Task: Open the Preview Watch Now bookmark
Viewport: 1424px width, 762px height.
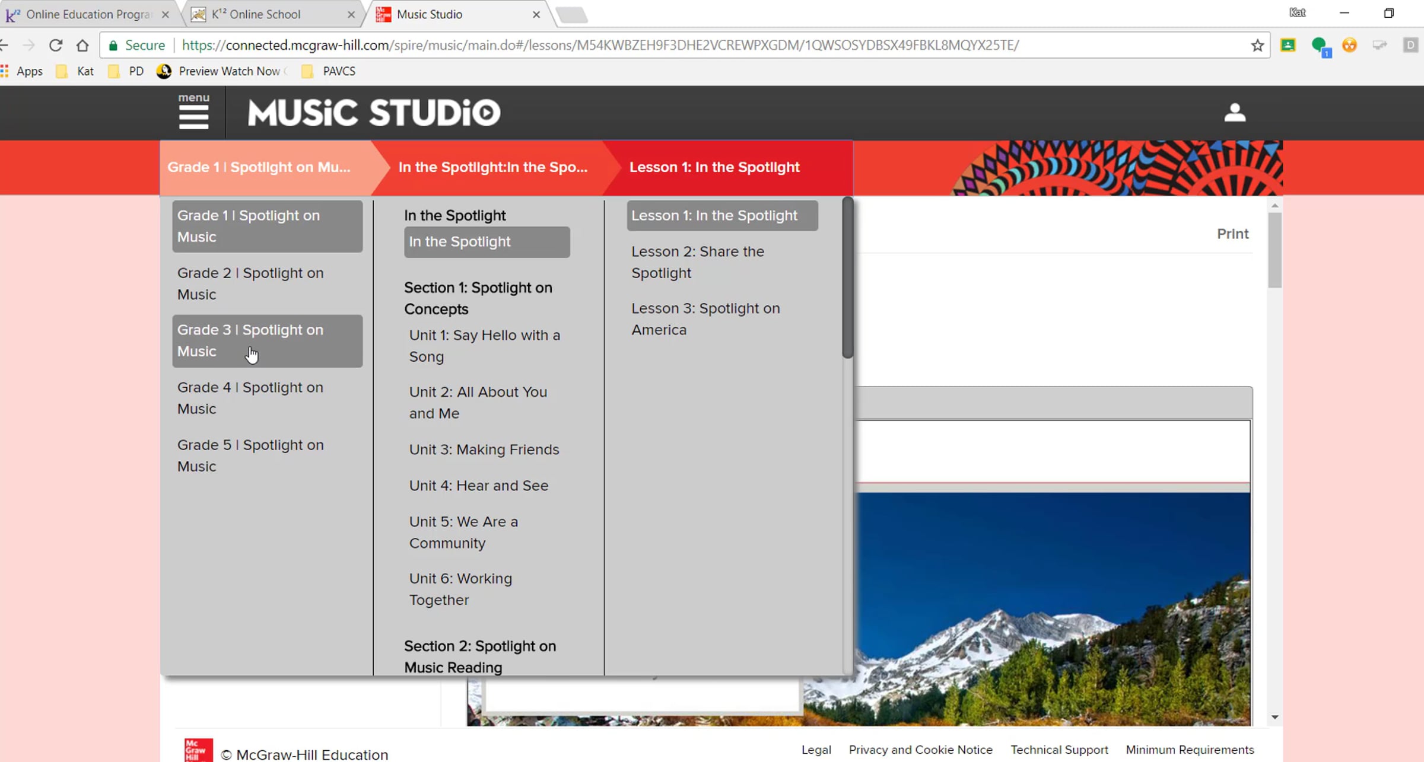Action: [223, 71]
